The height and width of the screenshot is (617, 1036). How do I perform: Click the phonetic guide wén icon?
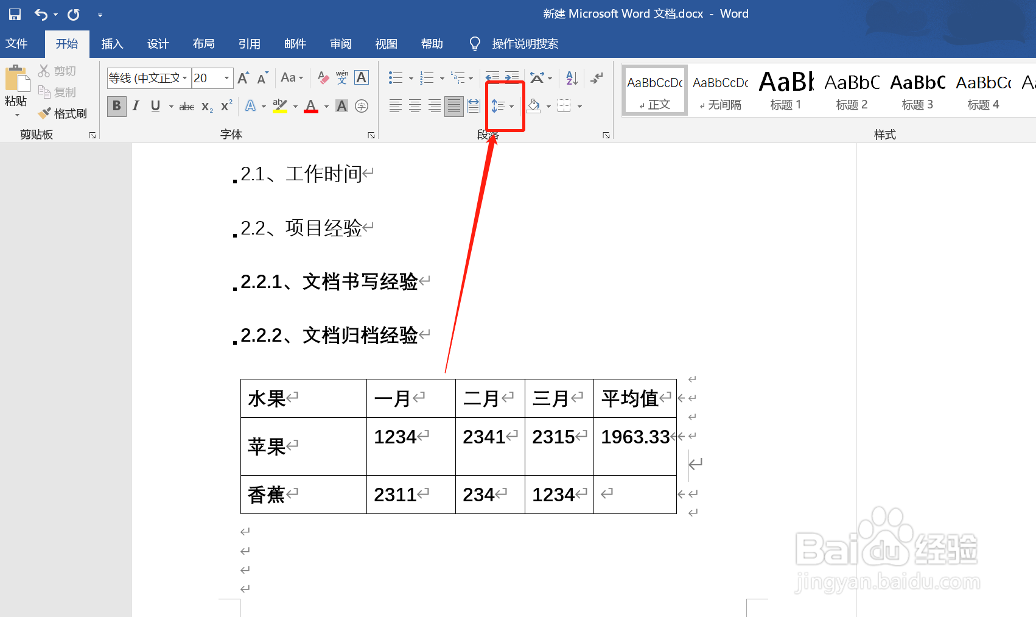342,78
